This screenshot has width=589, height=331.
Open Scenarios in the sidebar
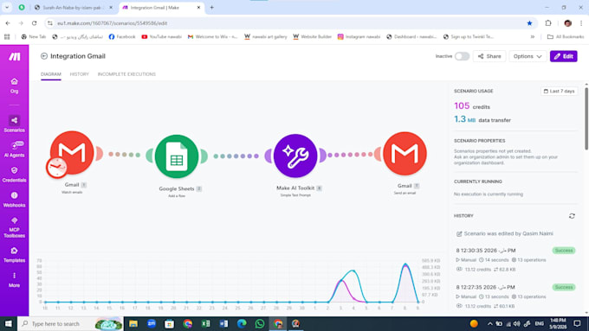(x=14, y=124)
